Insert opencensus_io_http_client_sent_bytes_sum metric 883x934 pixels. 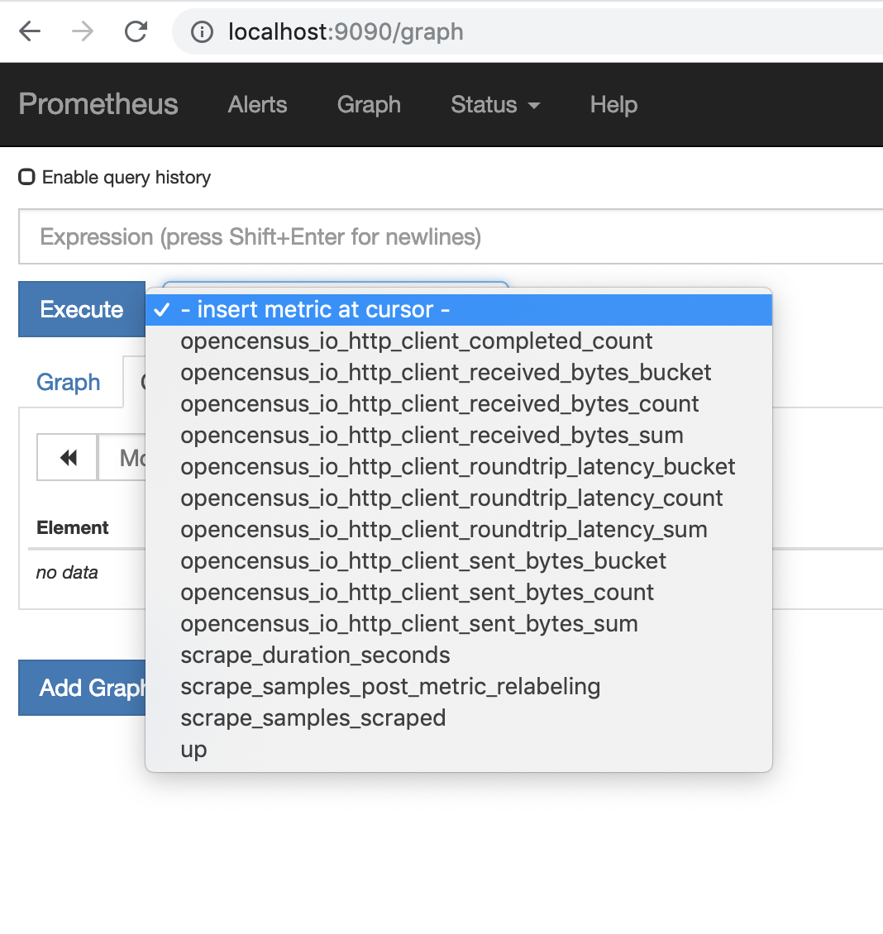tap(459, 624)
